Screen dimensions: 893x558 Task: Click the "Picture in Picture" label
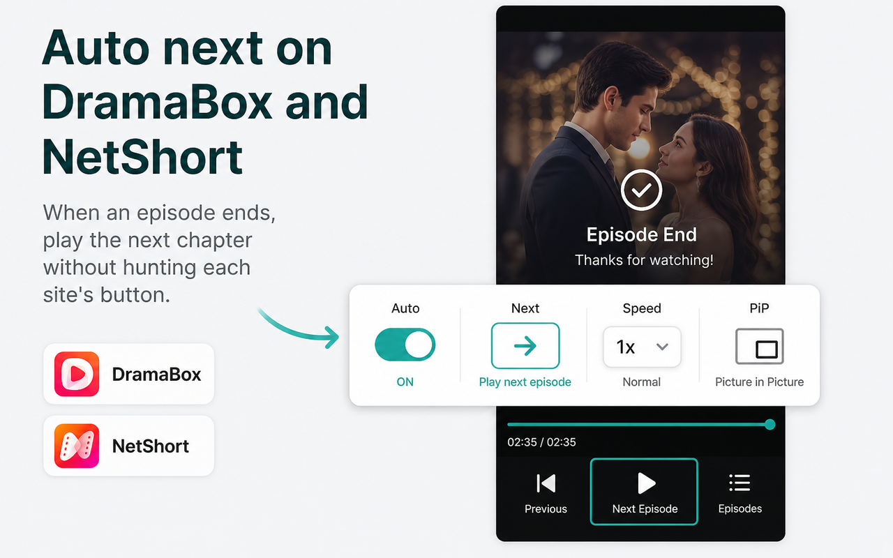(x=760, y=382)
